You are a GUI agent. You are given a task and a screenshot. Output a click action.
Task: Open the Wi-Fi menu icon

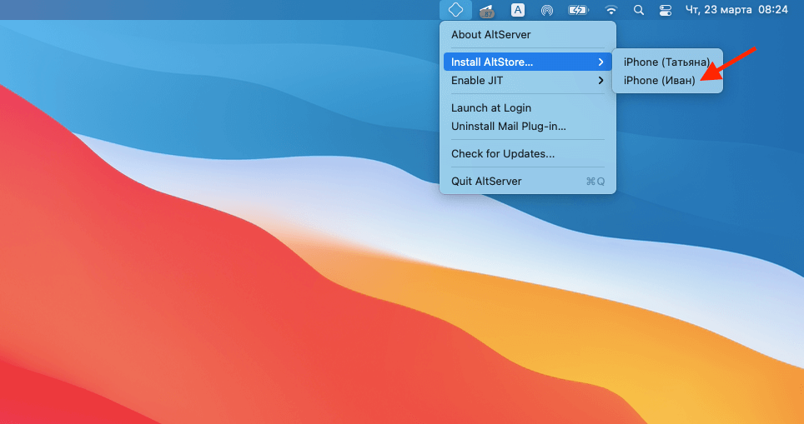tap(611, 10)
